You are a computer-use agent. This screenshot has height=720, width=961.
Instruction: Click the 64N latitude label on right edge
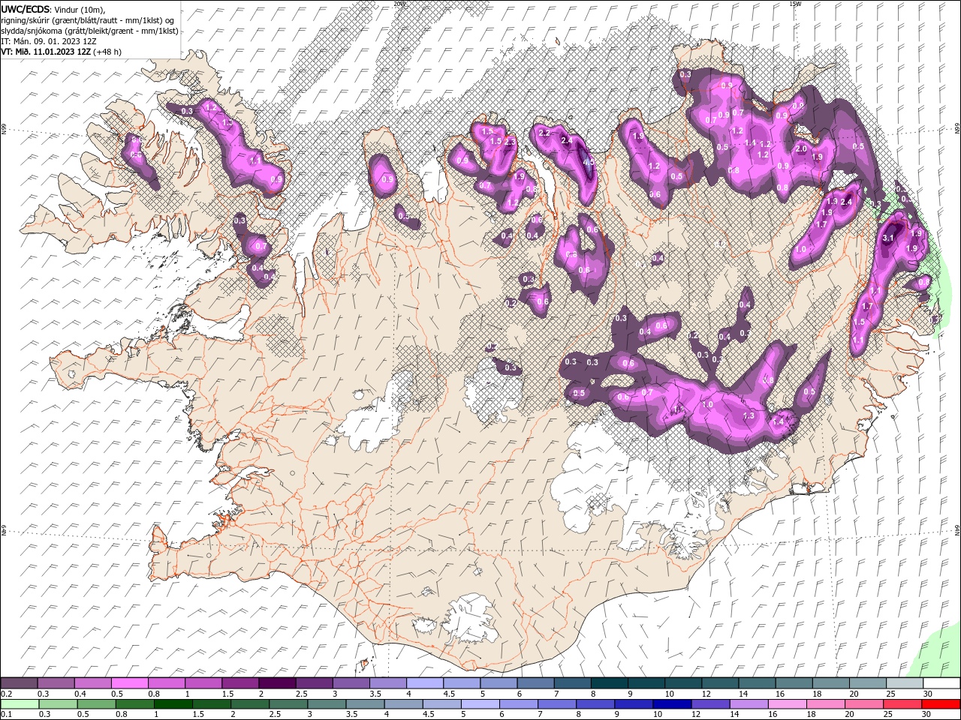tap(957, 530)
